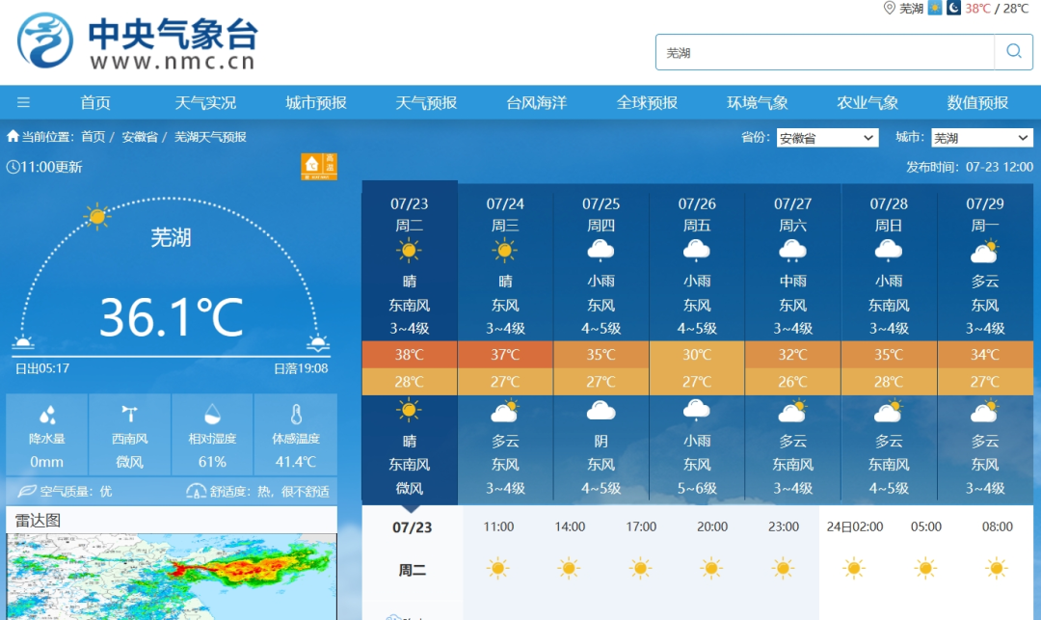Click the 26℃ low temperature cell
The width and height of the screenshot is (1041, 620).
(x=792, y=382)
